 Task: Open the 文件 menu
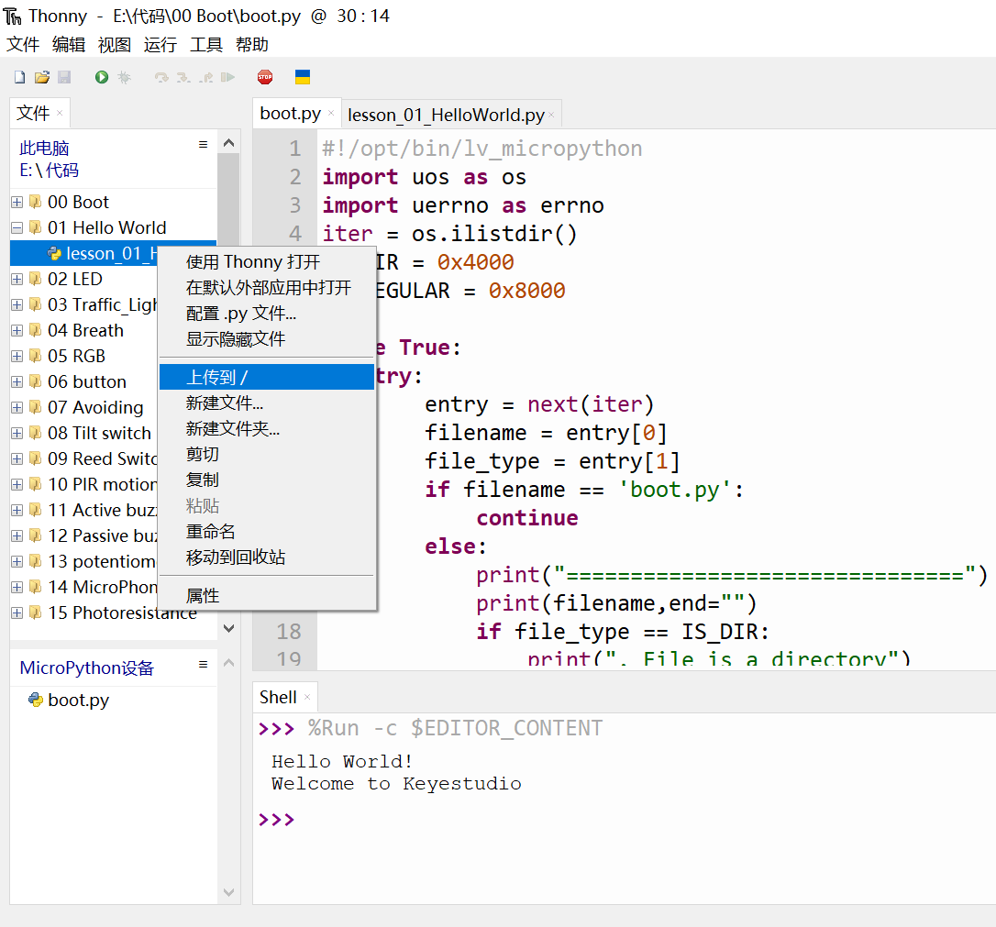click(23, 44)
